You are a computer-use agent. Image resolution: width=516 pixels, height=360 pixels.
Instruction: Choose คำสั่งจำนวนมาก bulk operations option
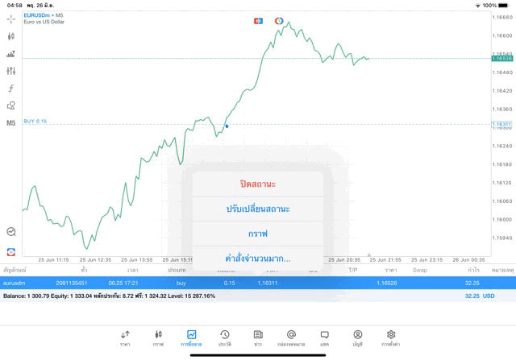(258, 259)
